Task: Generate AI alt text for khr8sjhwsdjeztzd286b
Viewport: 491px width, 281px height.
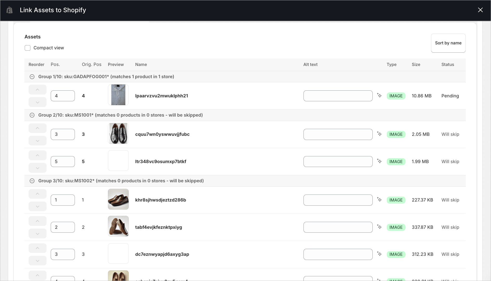Action: pos(379,200)
